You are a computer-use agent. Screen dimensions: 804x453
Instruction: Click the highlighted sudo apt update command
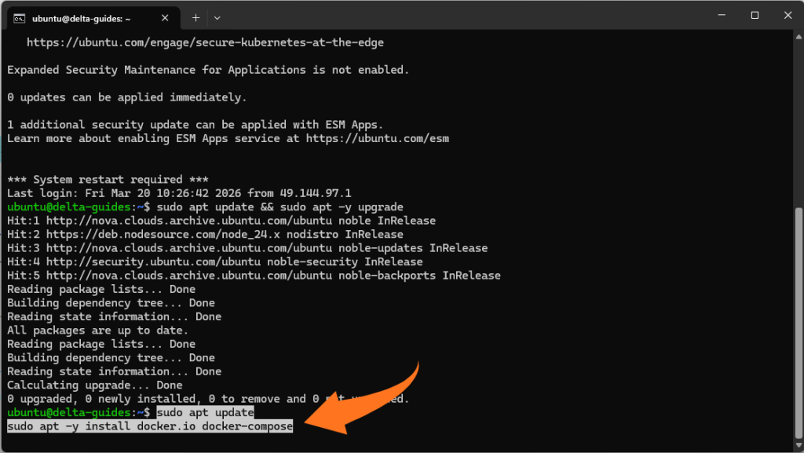coord(205,412)
